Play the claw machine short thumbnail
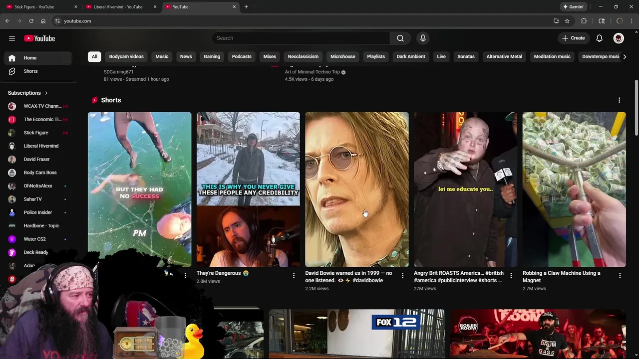The height and width of the screenshot is (359, 639). tap(574, 189)
